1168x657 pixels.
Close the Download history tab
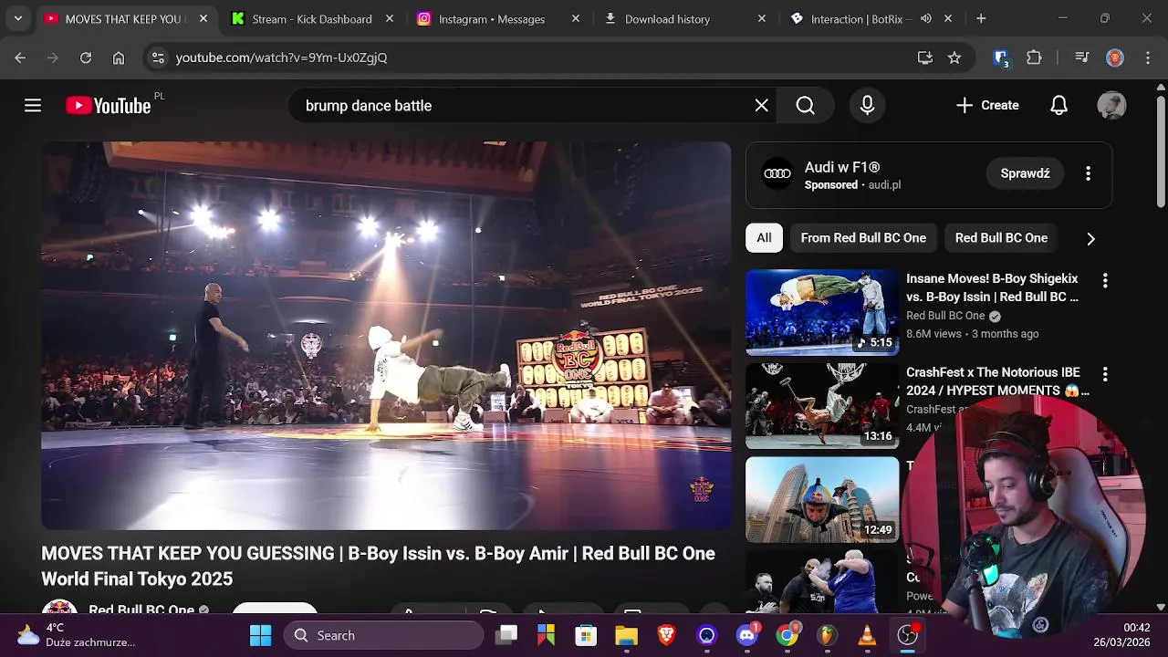[x=762, y=18]
